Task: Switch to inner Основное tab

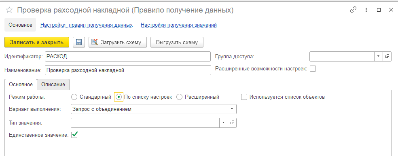Action: 21,84
